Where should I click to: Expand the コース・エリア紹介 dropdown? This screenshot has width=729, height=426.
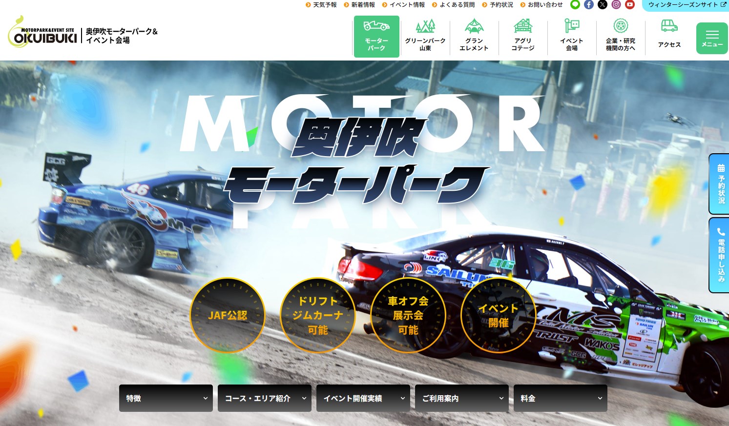click(265, 398)
